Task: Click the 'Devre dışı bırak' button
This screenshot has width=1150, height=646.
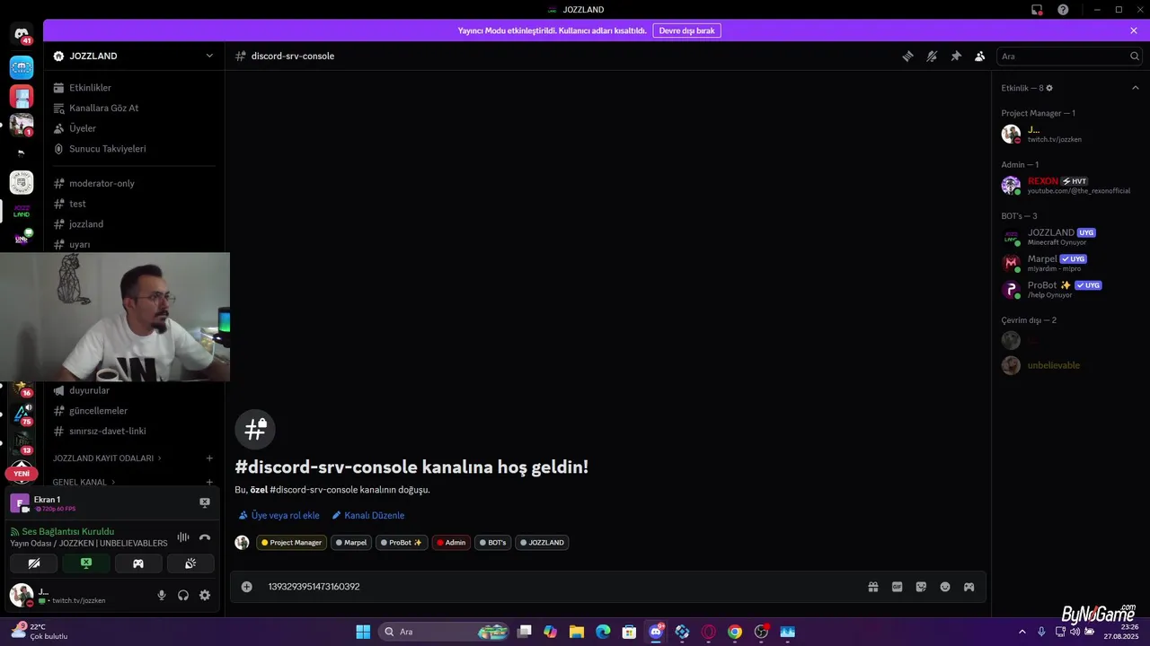Action: tap(686, 31)
